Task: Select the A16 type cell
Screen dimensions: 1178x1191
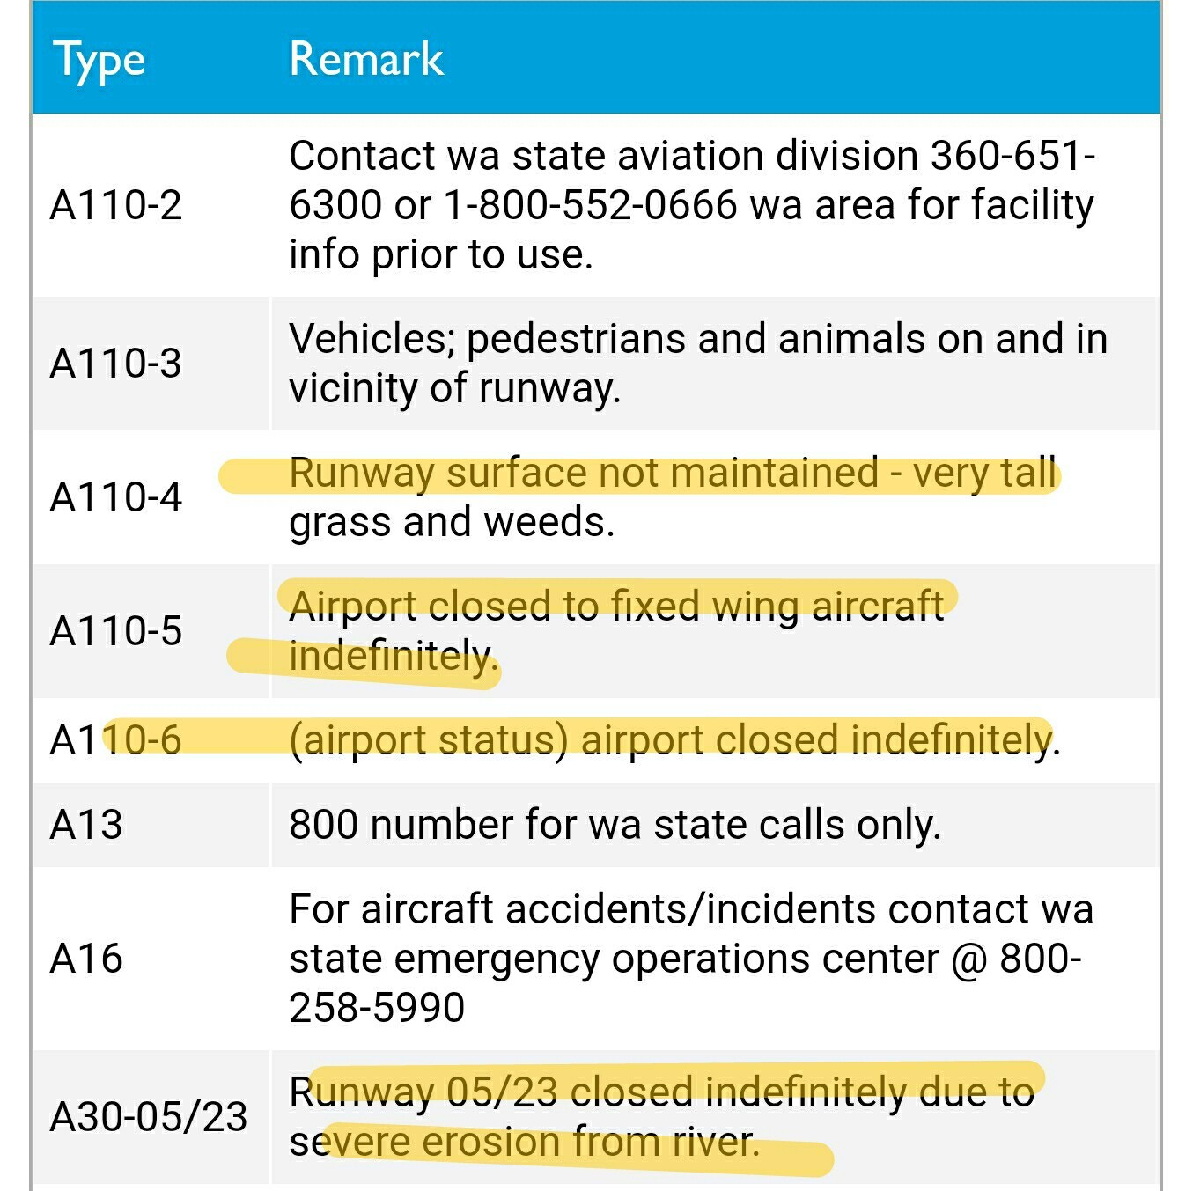Action: coord(86,958)
